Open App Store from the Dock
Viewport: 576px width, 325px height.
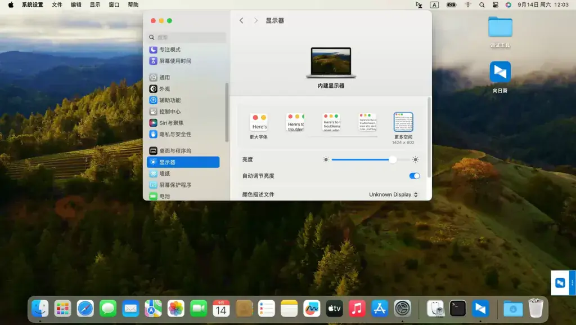pyautogui.click(x=380, y=309)
